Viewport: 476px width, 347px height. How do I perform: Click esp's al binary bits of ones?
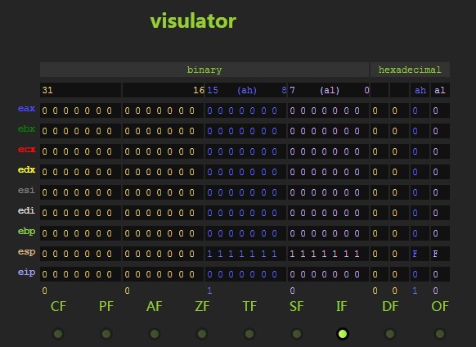click(328, 254)
